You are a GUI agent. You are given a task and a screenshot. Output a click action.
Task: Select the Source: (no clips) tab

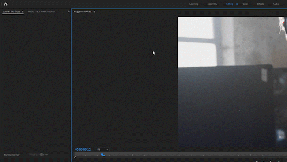coord(11,11)
